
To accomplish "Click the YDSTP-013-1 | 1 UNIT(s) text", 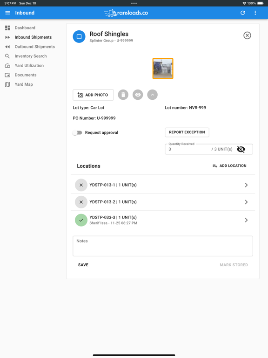I will pyautogui.click(x=113, y=185).
